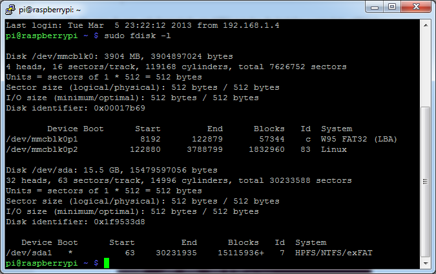Image resolution: width=436 pixels, height=274 pixels.
Task: Click the scrollbar up arrow
Action: pyautogui.click(x=425, y=23)
